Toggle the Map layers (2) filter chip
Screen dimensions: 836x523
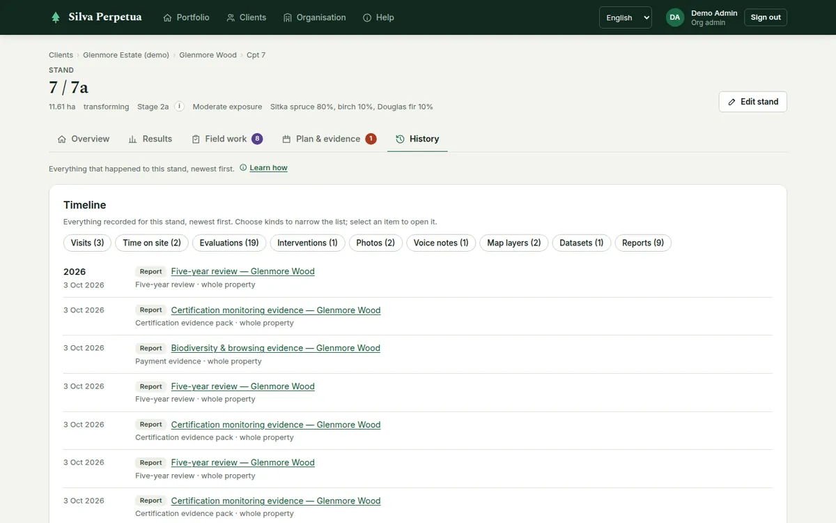tap(513, 243)
